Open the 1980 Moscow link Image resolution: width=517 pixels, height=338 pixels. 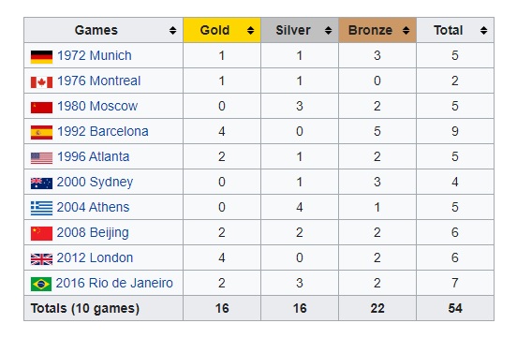point(97,106)
